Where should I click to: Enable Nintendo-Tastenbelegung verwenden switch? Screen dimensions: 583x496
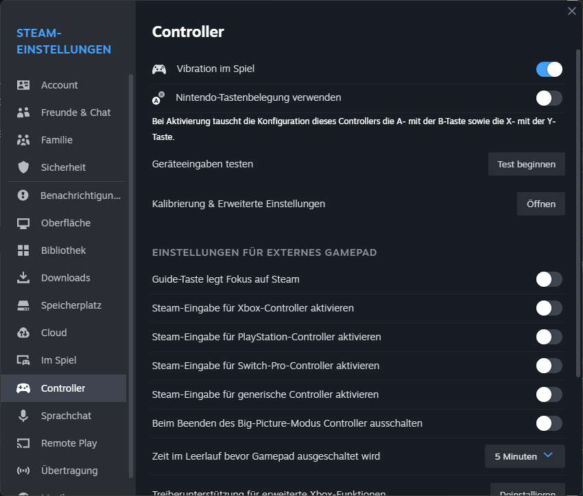pos(549,98)
